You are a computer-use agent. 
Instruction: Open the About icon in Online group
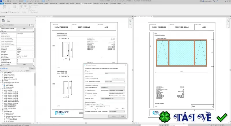click(21, 7)
